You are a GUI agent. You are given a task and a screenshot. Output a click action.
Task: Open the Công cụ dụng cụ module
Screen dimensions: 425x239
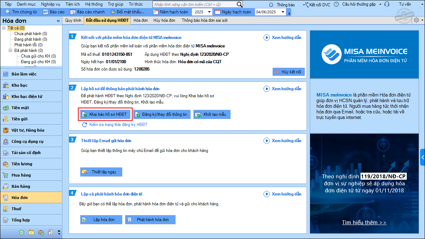click(x=31, y=141)
